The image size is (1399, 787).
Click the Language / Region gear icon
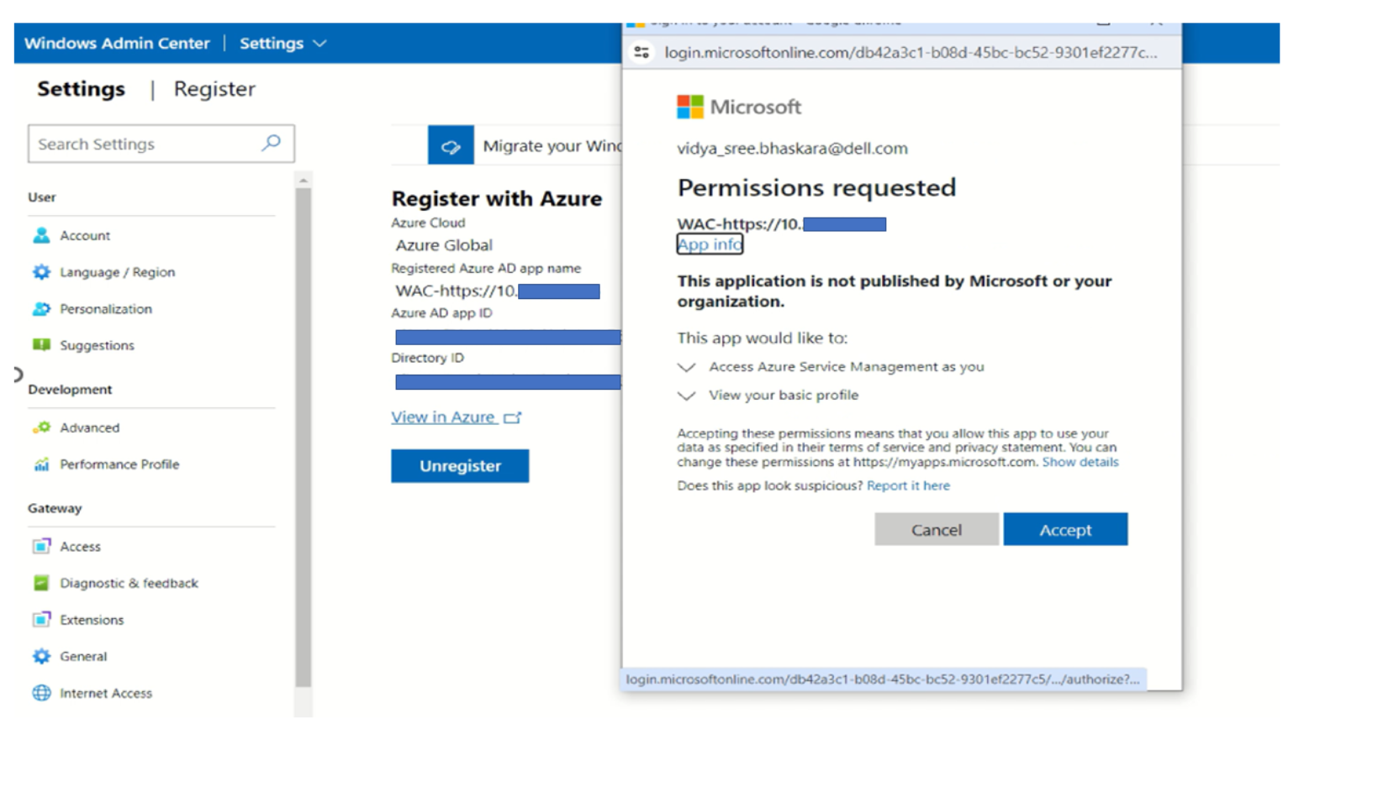[41, 272]
